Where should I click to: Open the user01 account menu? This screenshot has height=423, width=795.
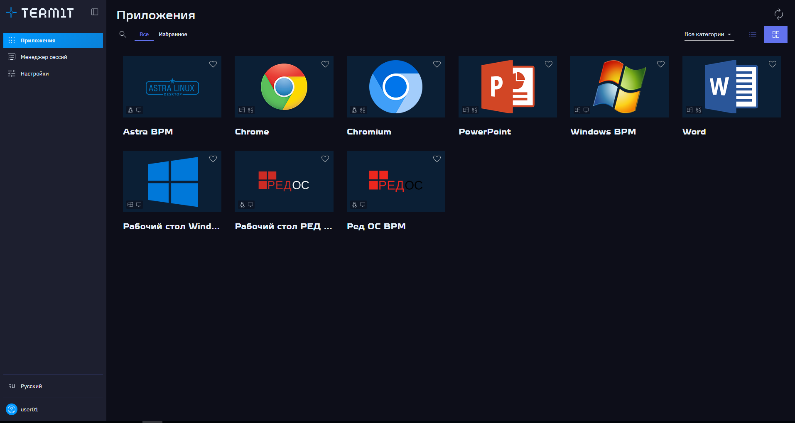click(x=53, y=409)
